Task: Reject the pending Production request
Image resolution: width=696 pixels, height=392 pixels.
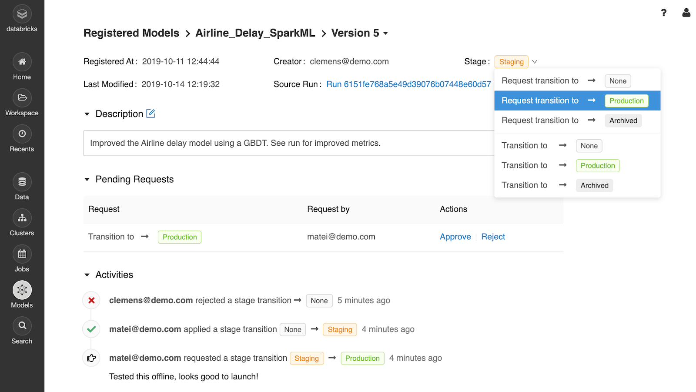Action: click(493, 237)
